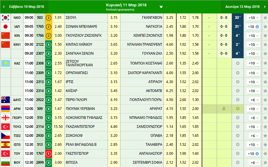
Task: Open date selection dropdown chevron
Action: [161, 7]
